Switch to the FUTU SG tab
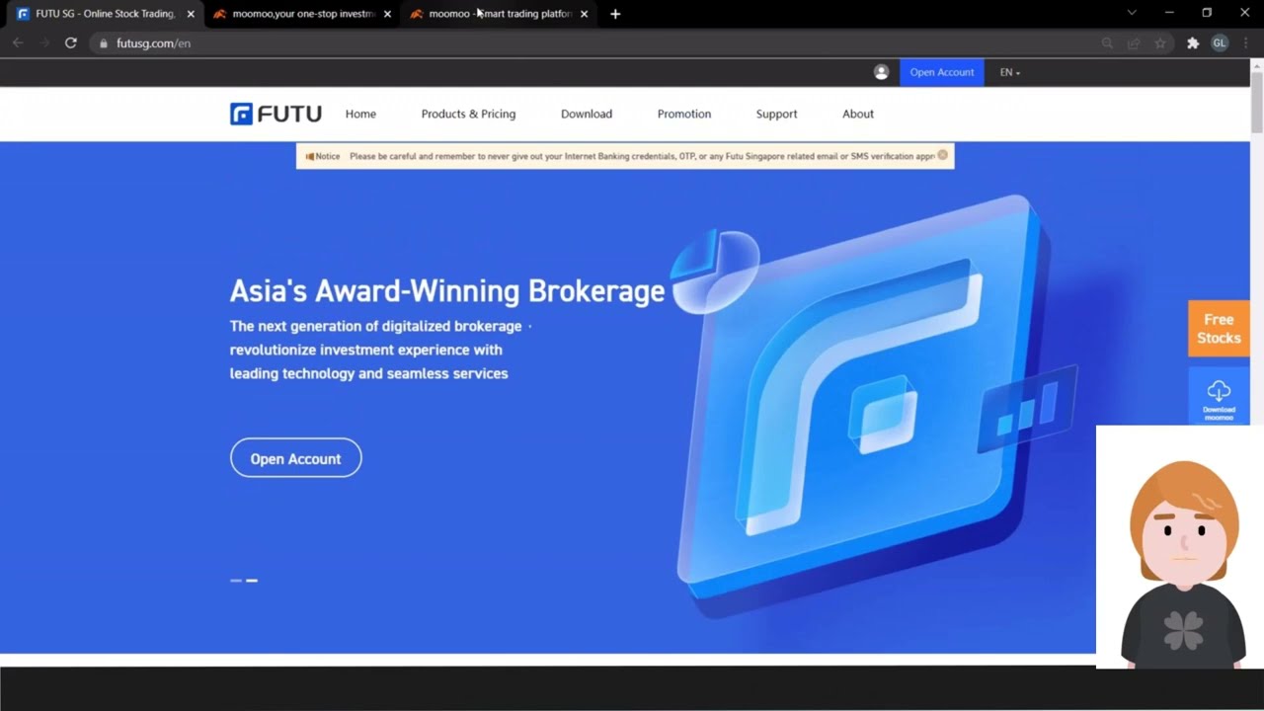Image resolution: width=1264 pixels, height=711 pixels. click(x=103, y=14)
